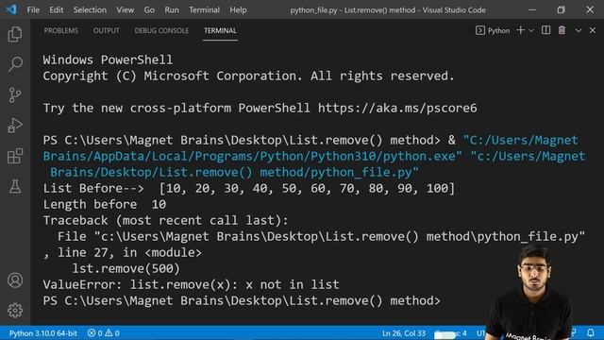Open the Testing flask icon
The height and width of the screenshot is (340, 604).
point(15,187)
